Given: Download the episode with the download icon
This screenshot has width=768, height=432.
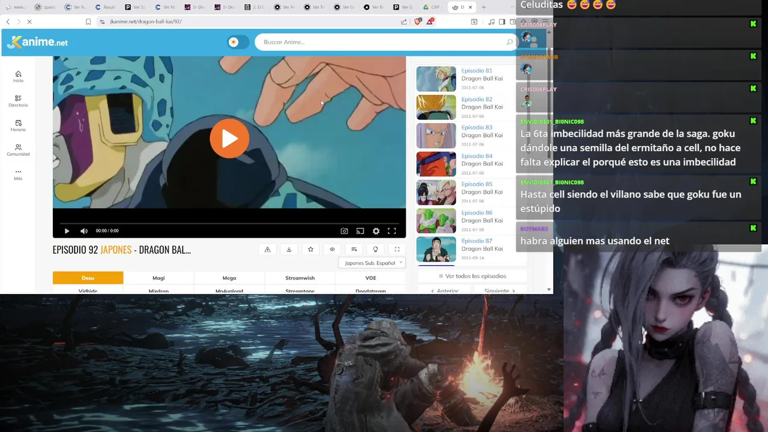Looking at the screenshot, I should tap(289, 250).
